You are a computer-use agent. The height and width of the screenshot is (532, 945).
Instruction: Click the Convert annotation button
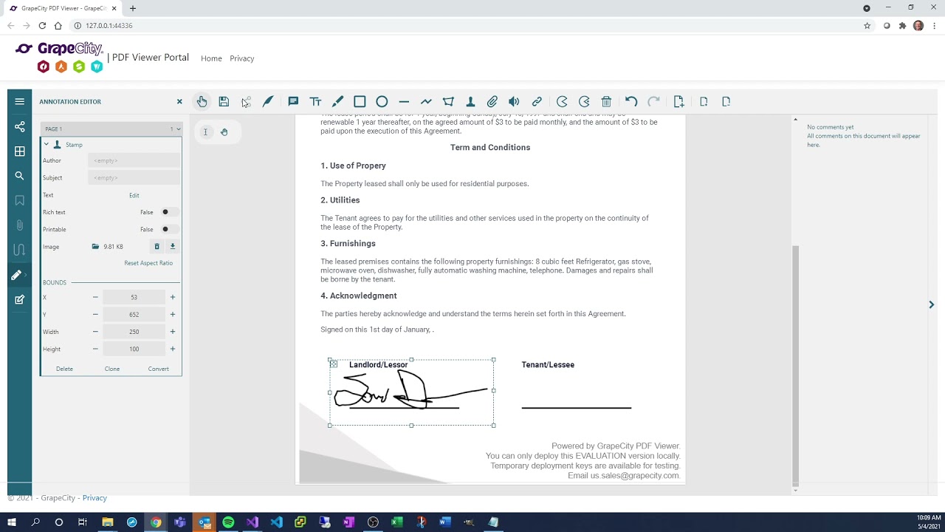pos(159,369)
